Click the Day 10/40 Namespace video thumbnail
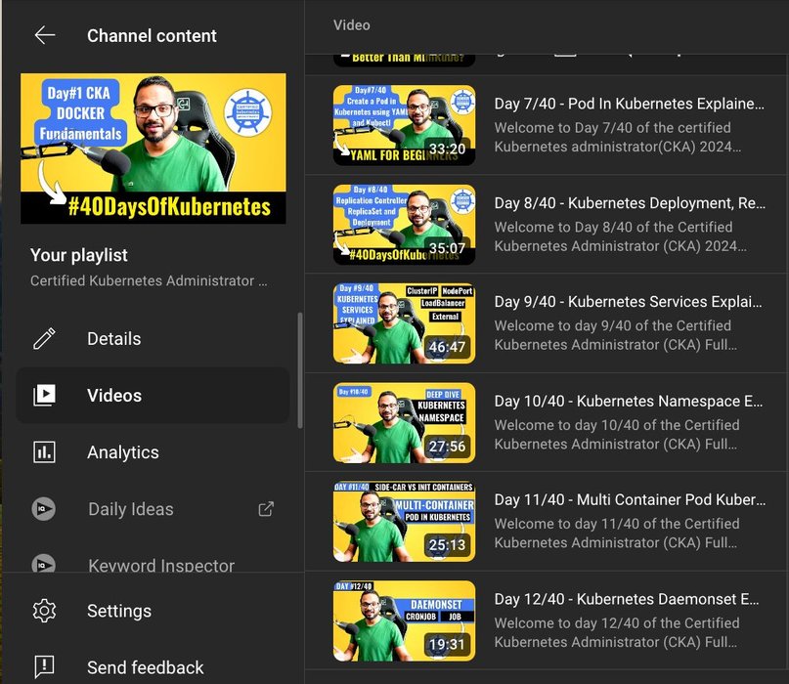Screen dimensions: 789x684 coord(404,423)
